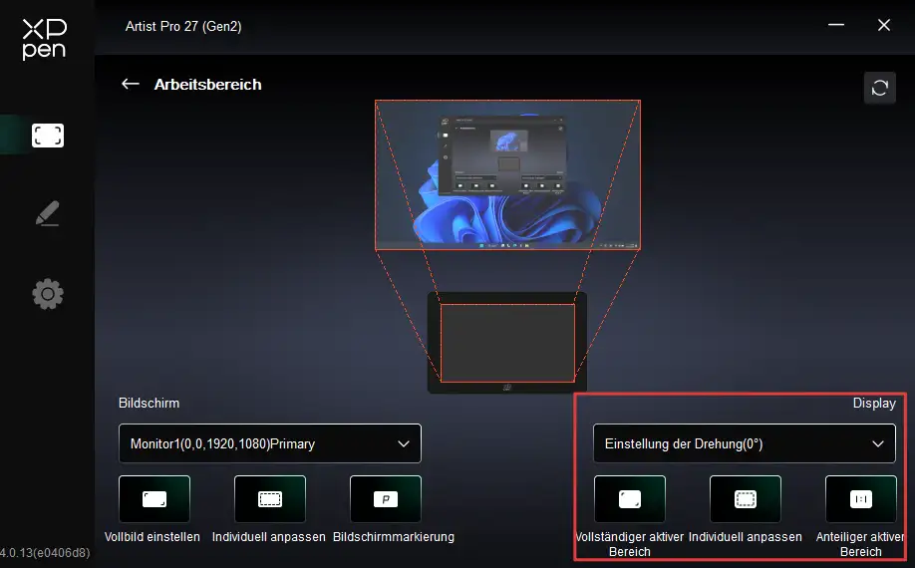Open the pen settings sidebar icon
The image size is (915, 568).
coord(47,213)
